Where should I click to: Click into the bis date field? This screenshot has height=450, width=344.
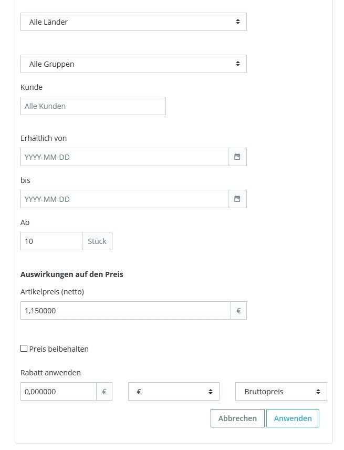click(124, 199)
